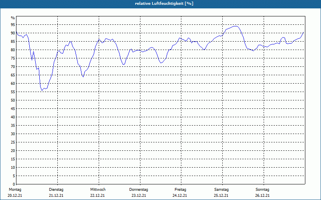Click the date label 24.12.21
321x200 pixels.
point(180,196)
